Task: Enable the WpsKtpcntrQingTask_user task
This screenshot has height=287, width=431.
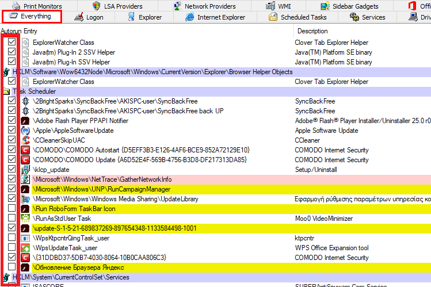Action: [12, 238]
